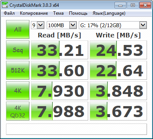Select the 512K read value 33.60
The height and width of the screenshot is (139, 153).
[60, 70]
